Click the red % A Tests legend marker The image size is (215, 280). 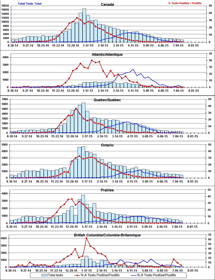77,275
